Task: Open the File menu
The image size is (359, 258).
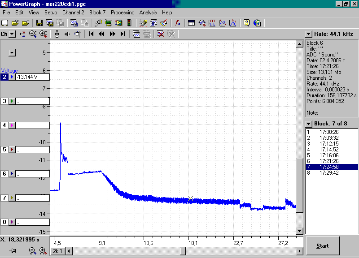Action: (6, 13)
